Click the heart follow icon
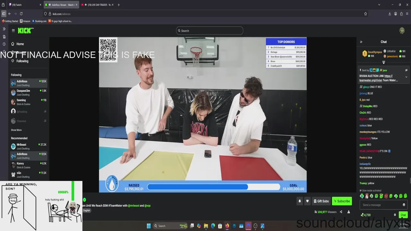Screen dimensions: 411x231 pyautogui.click(x=307, y=201)
